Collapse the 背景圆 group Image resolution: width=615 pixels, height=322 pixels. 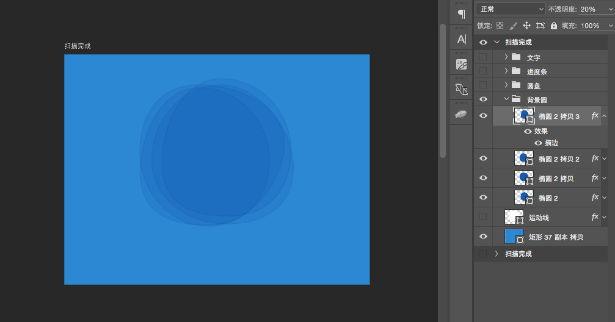(x=506, y=99)
